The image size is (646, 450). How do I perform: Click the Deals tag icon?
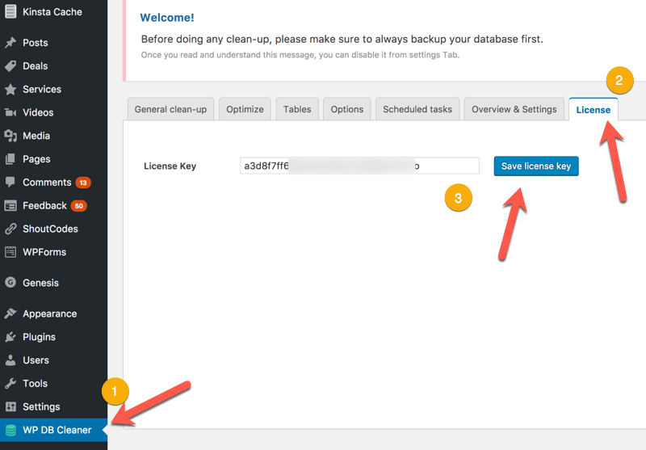pos(10,66)
